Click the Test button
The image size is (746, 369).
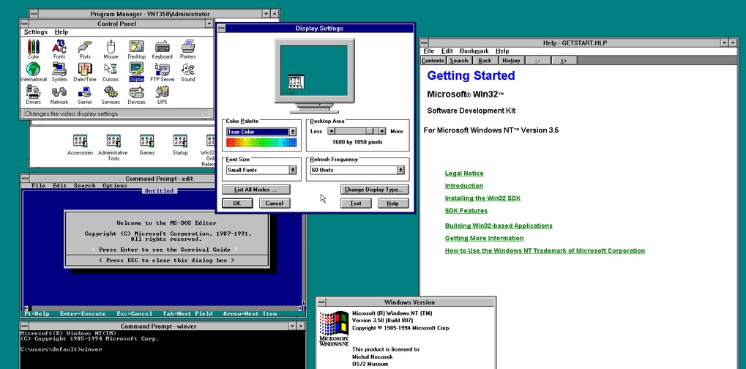[x=355, y=203]
